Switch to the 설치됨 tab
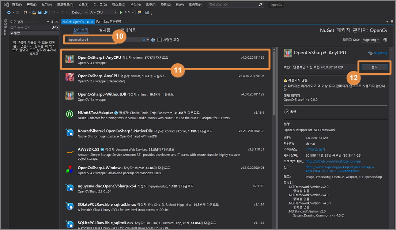 coord(104,30)
